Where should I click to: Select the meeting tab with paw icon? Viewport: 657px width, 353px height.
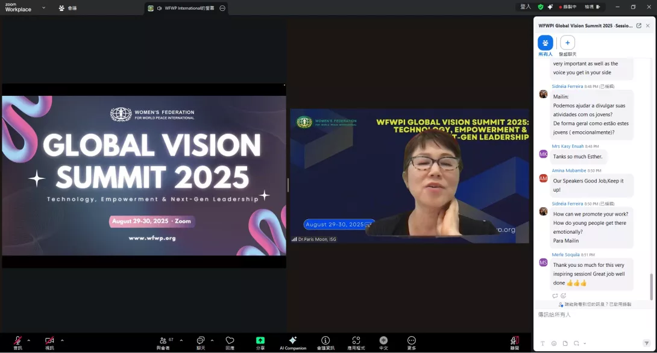[68, 8]
